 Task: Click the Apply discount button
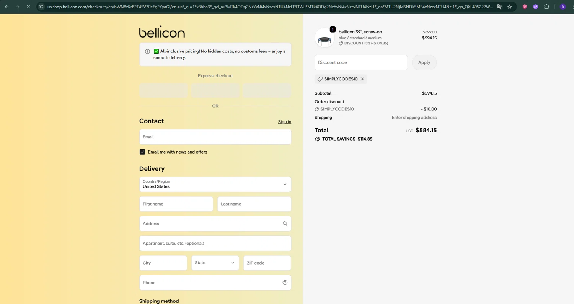pos(424,62)
